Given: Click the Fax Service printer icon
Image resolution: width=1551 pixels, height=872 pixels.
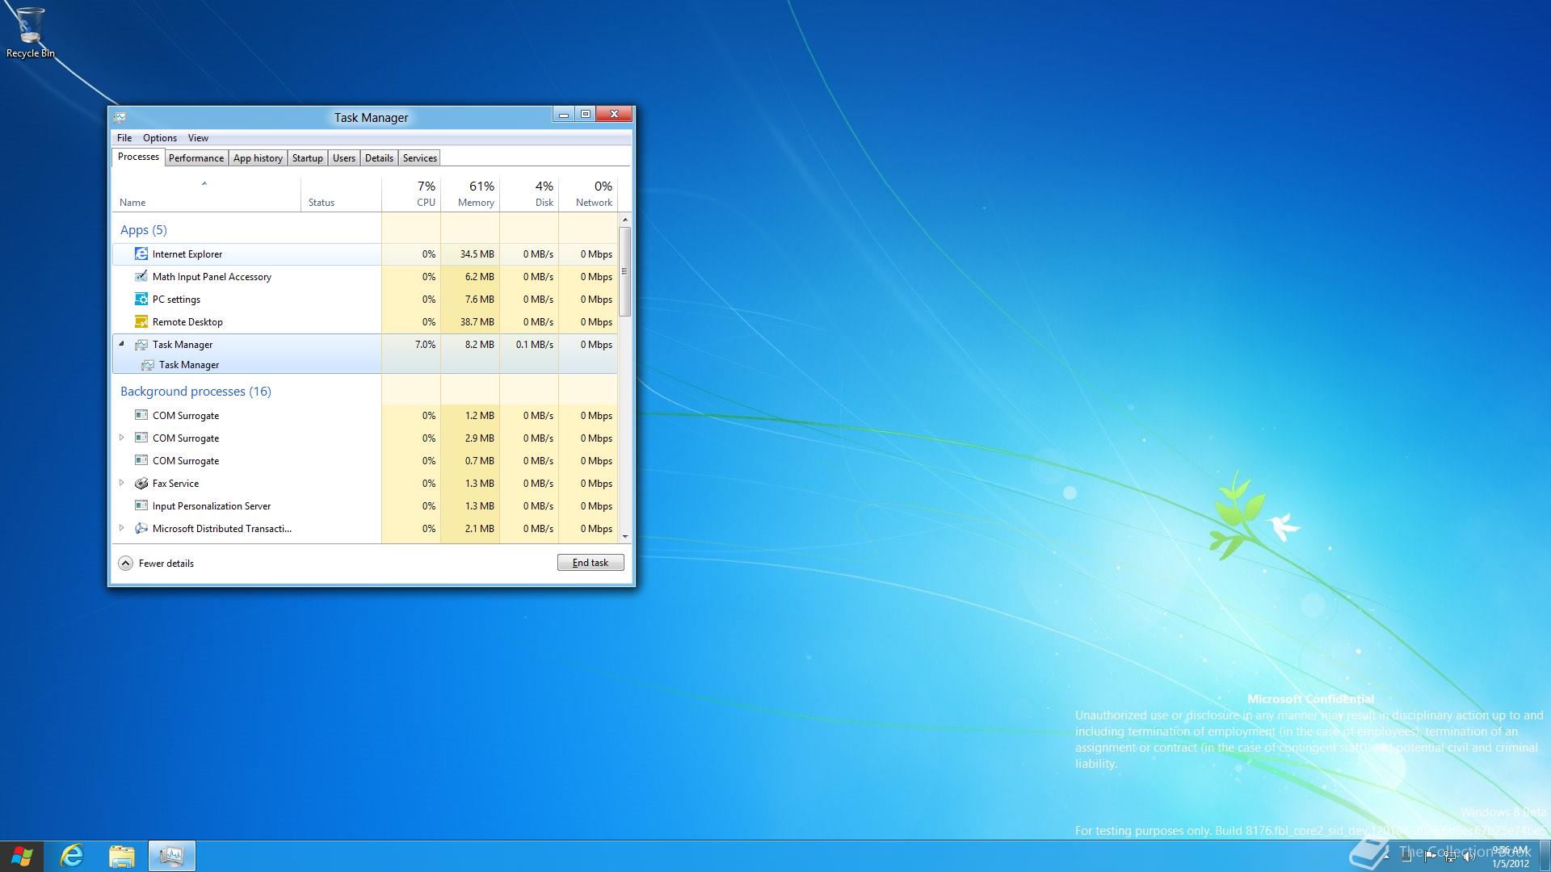Looking at the screenshot, I should tap(141, 483).
